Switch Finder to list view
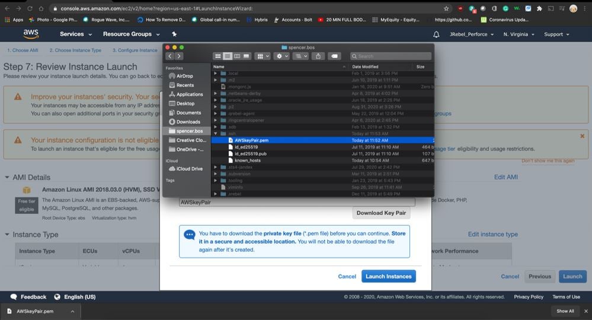592x320 pixels. (228, 56)
